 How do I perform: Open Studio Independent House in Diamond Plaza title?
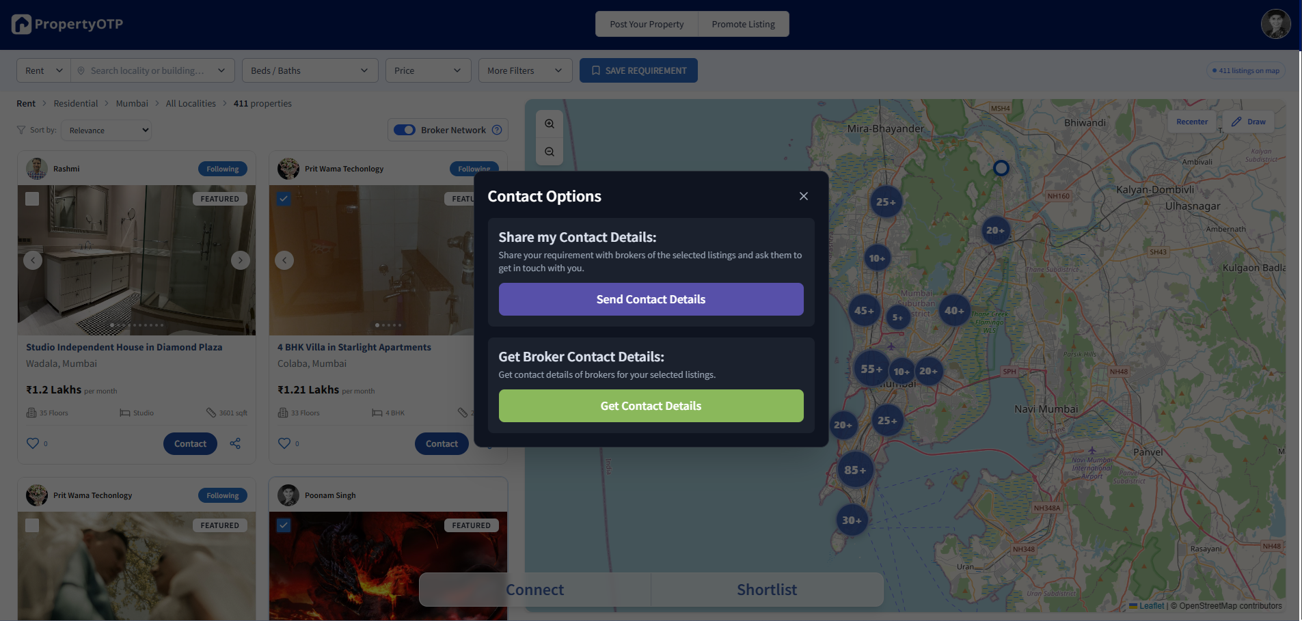click(x=124, y=347)
